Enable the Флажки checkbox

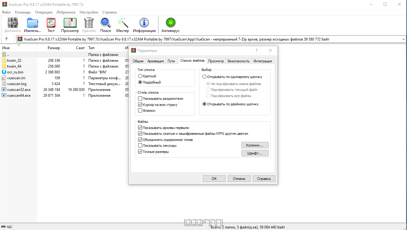coord(140,111)
